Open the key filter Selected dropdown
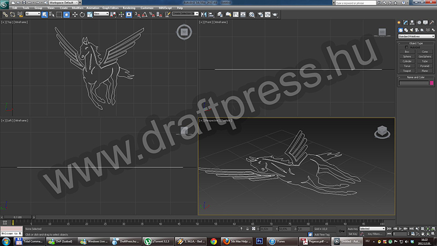Image resolution: width=437 pixels, height=246 pixels. click(x=372, y=229)
